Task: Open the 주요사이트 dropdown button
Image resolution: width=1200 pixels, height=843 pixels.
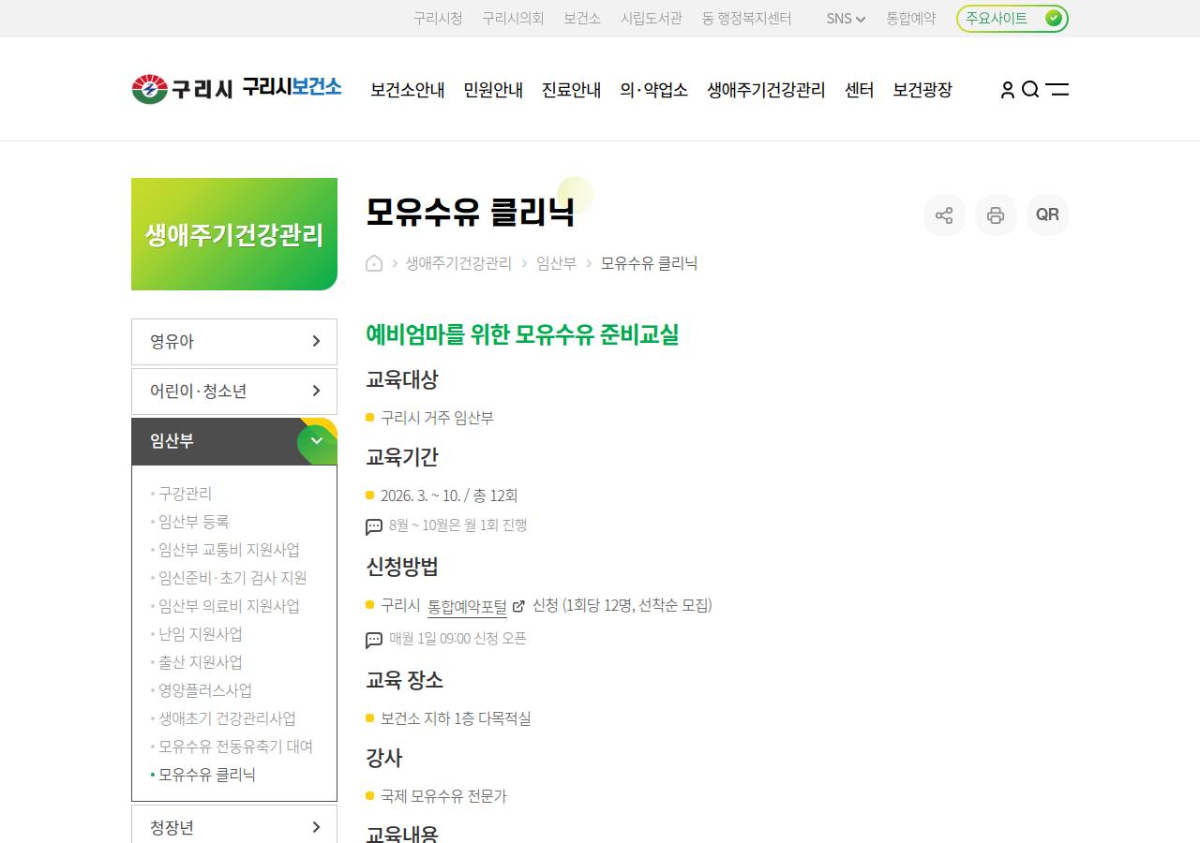Action: (x=1012, y=18)
